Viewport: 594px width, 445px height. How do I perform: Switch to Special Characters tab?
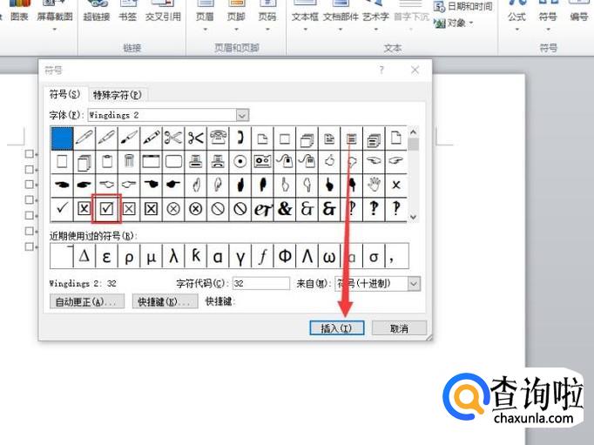(118, 95)
